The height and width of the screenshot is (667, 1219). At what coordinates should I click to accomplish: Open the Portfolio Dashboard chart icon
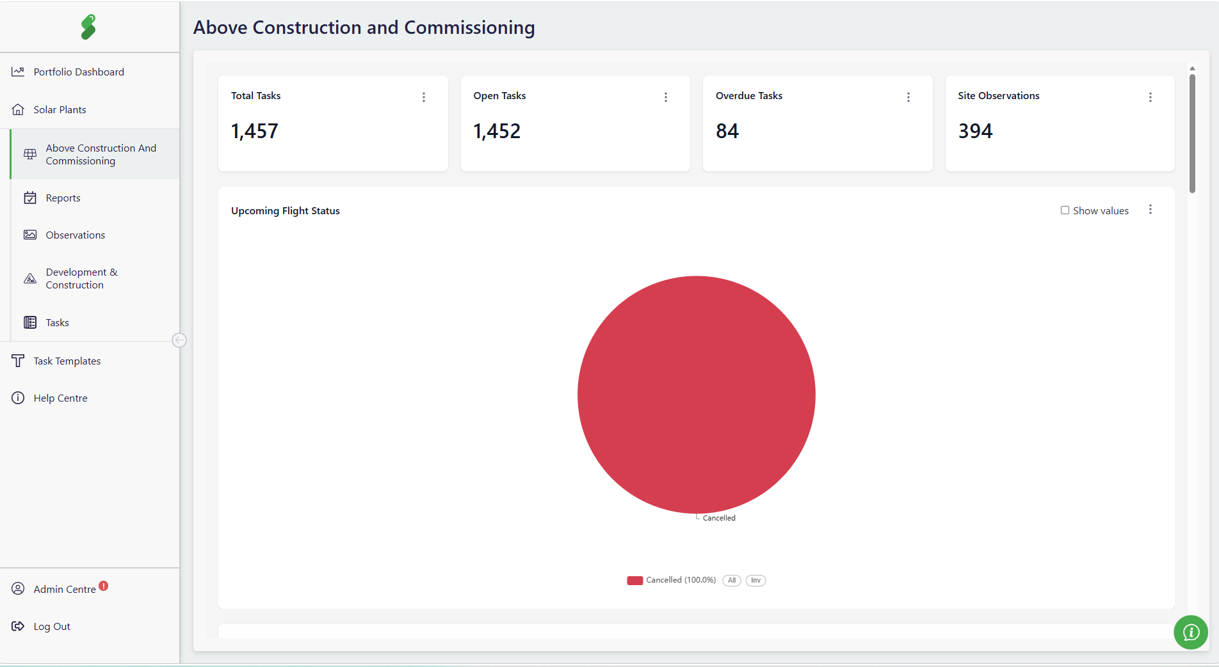18,72
